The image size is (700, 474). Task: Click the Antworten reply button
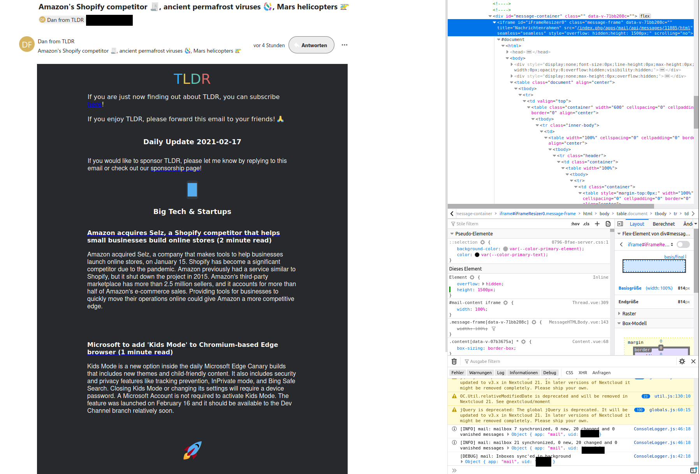(x=311, y=45)
